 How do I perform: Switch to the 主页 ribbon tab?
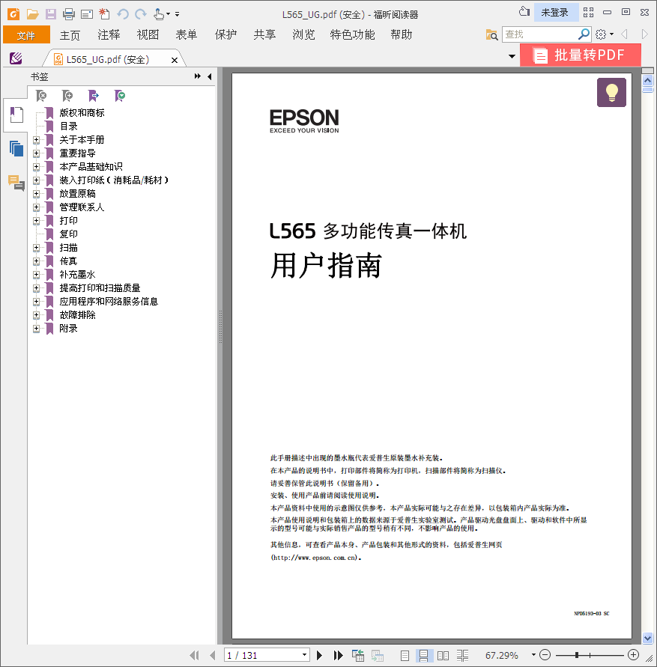70,35
